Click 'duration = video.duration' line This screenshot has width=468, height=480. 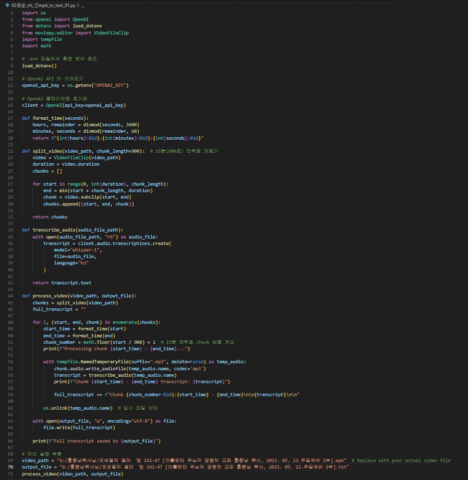[x=66, y=164]
